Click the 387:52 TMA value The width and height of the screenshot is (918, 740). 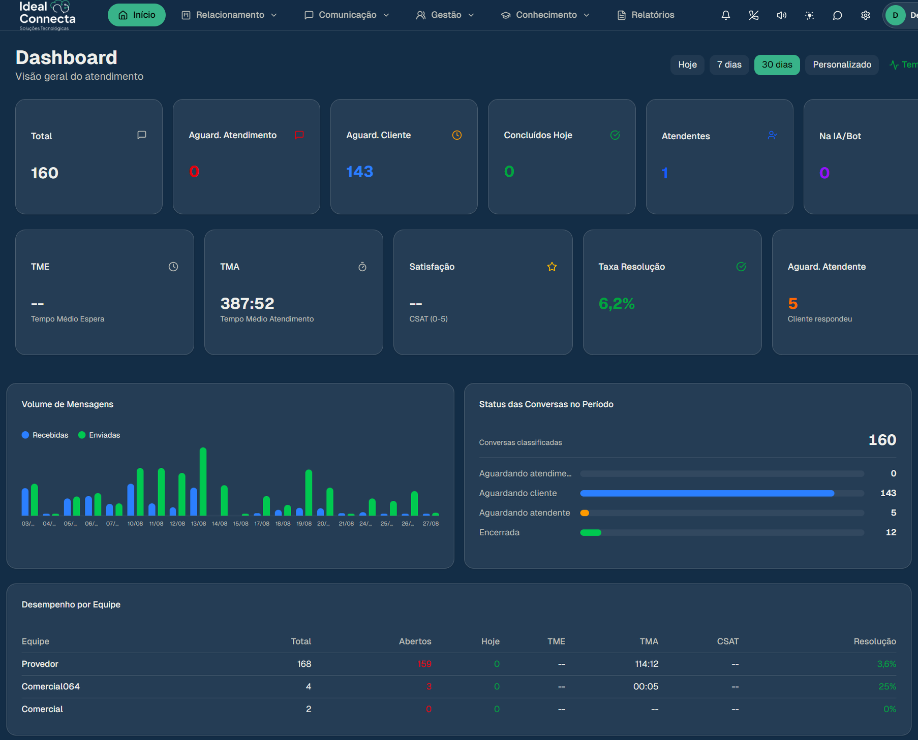click(247, 304)
